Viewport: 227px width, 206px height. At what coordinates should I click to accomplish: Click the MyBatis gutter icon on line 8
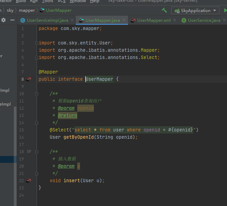(x=29, y=79)
